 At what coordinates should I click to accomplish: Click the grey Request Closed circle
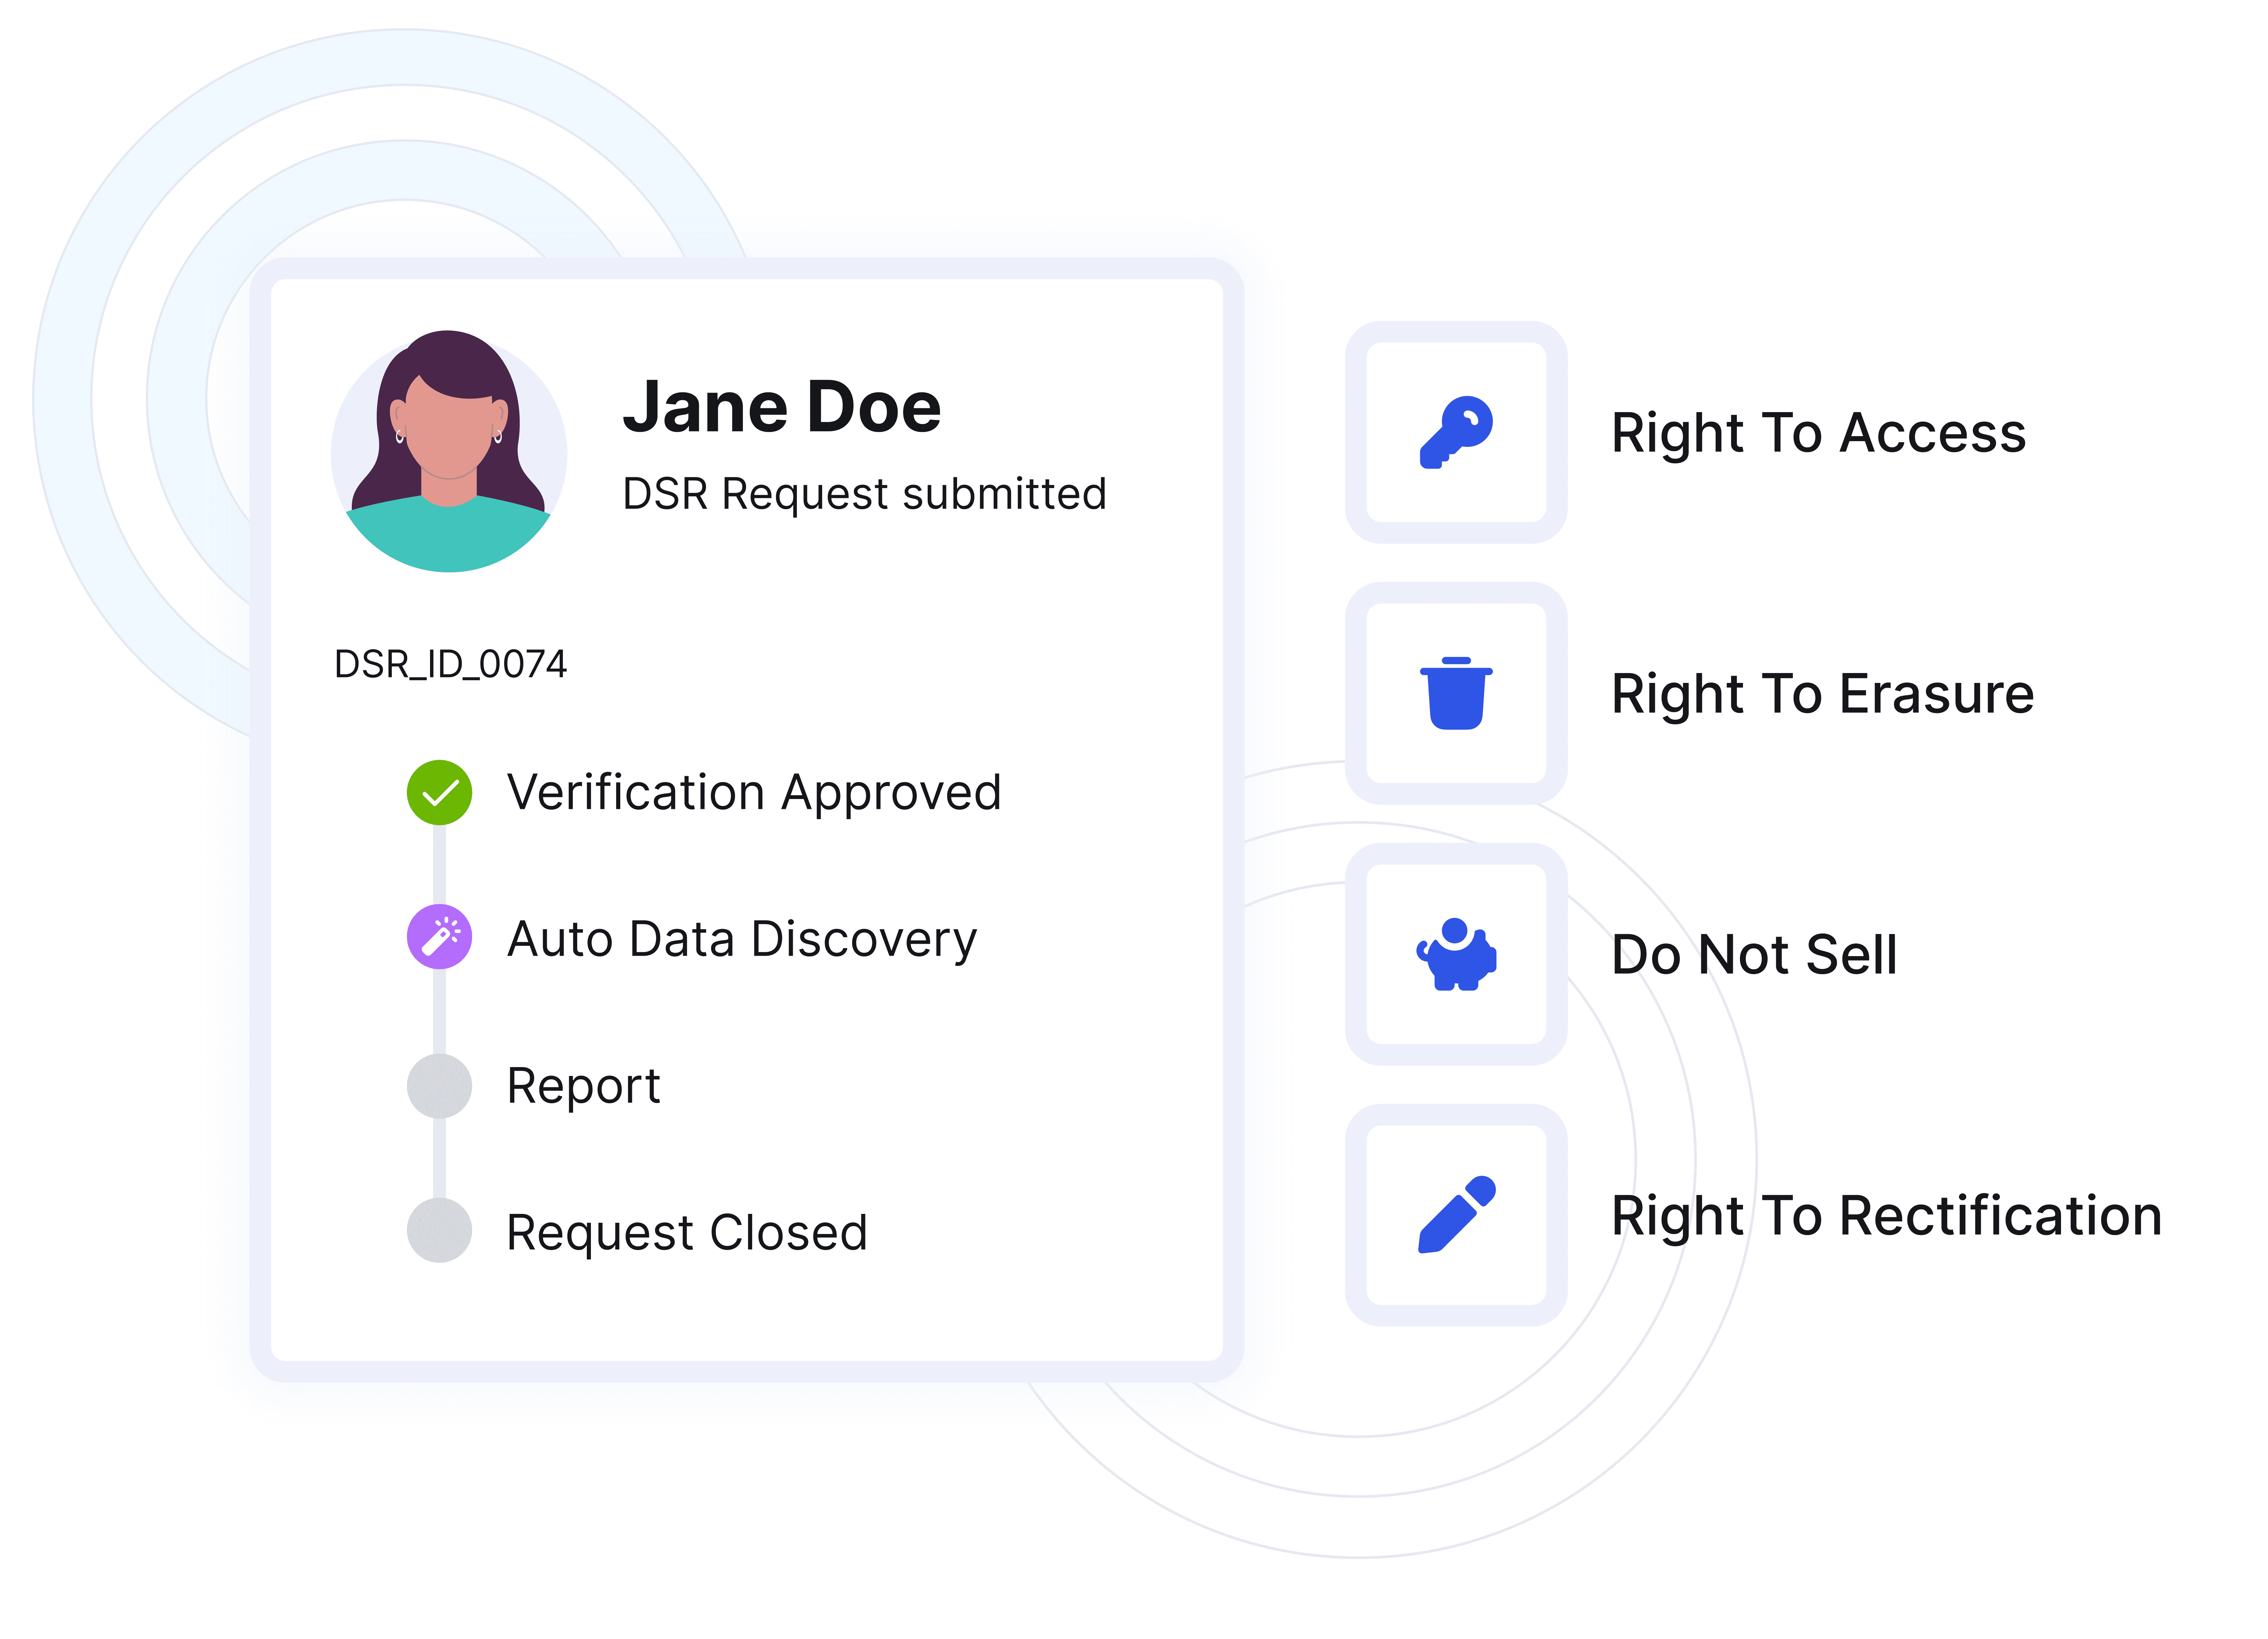[439, 1230]
